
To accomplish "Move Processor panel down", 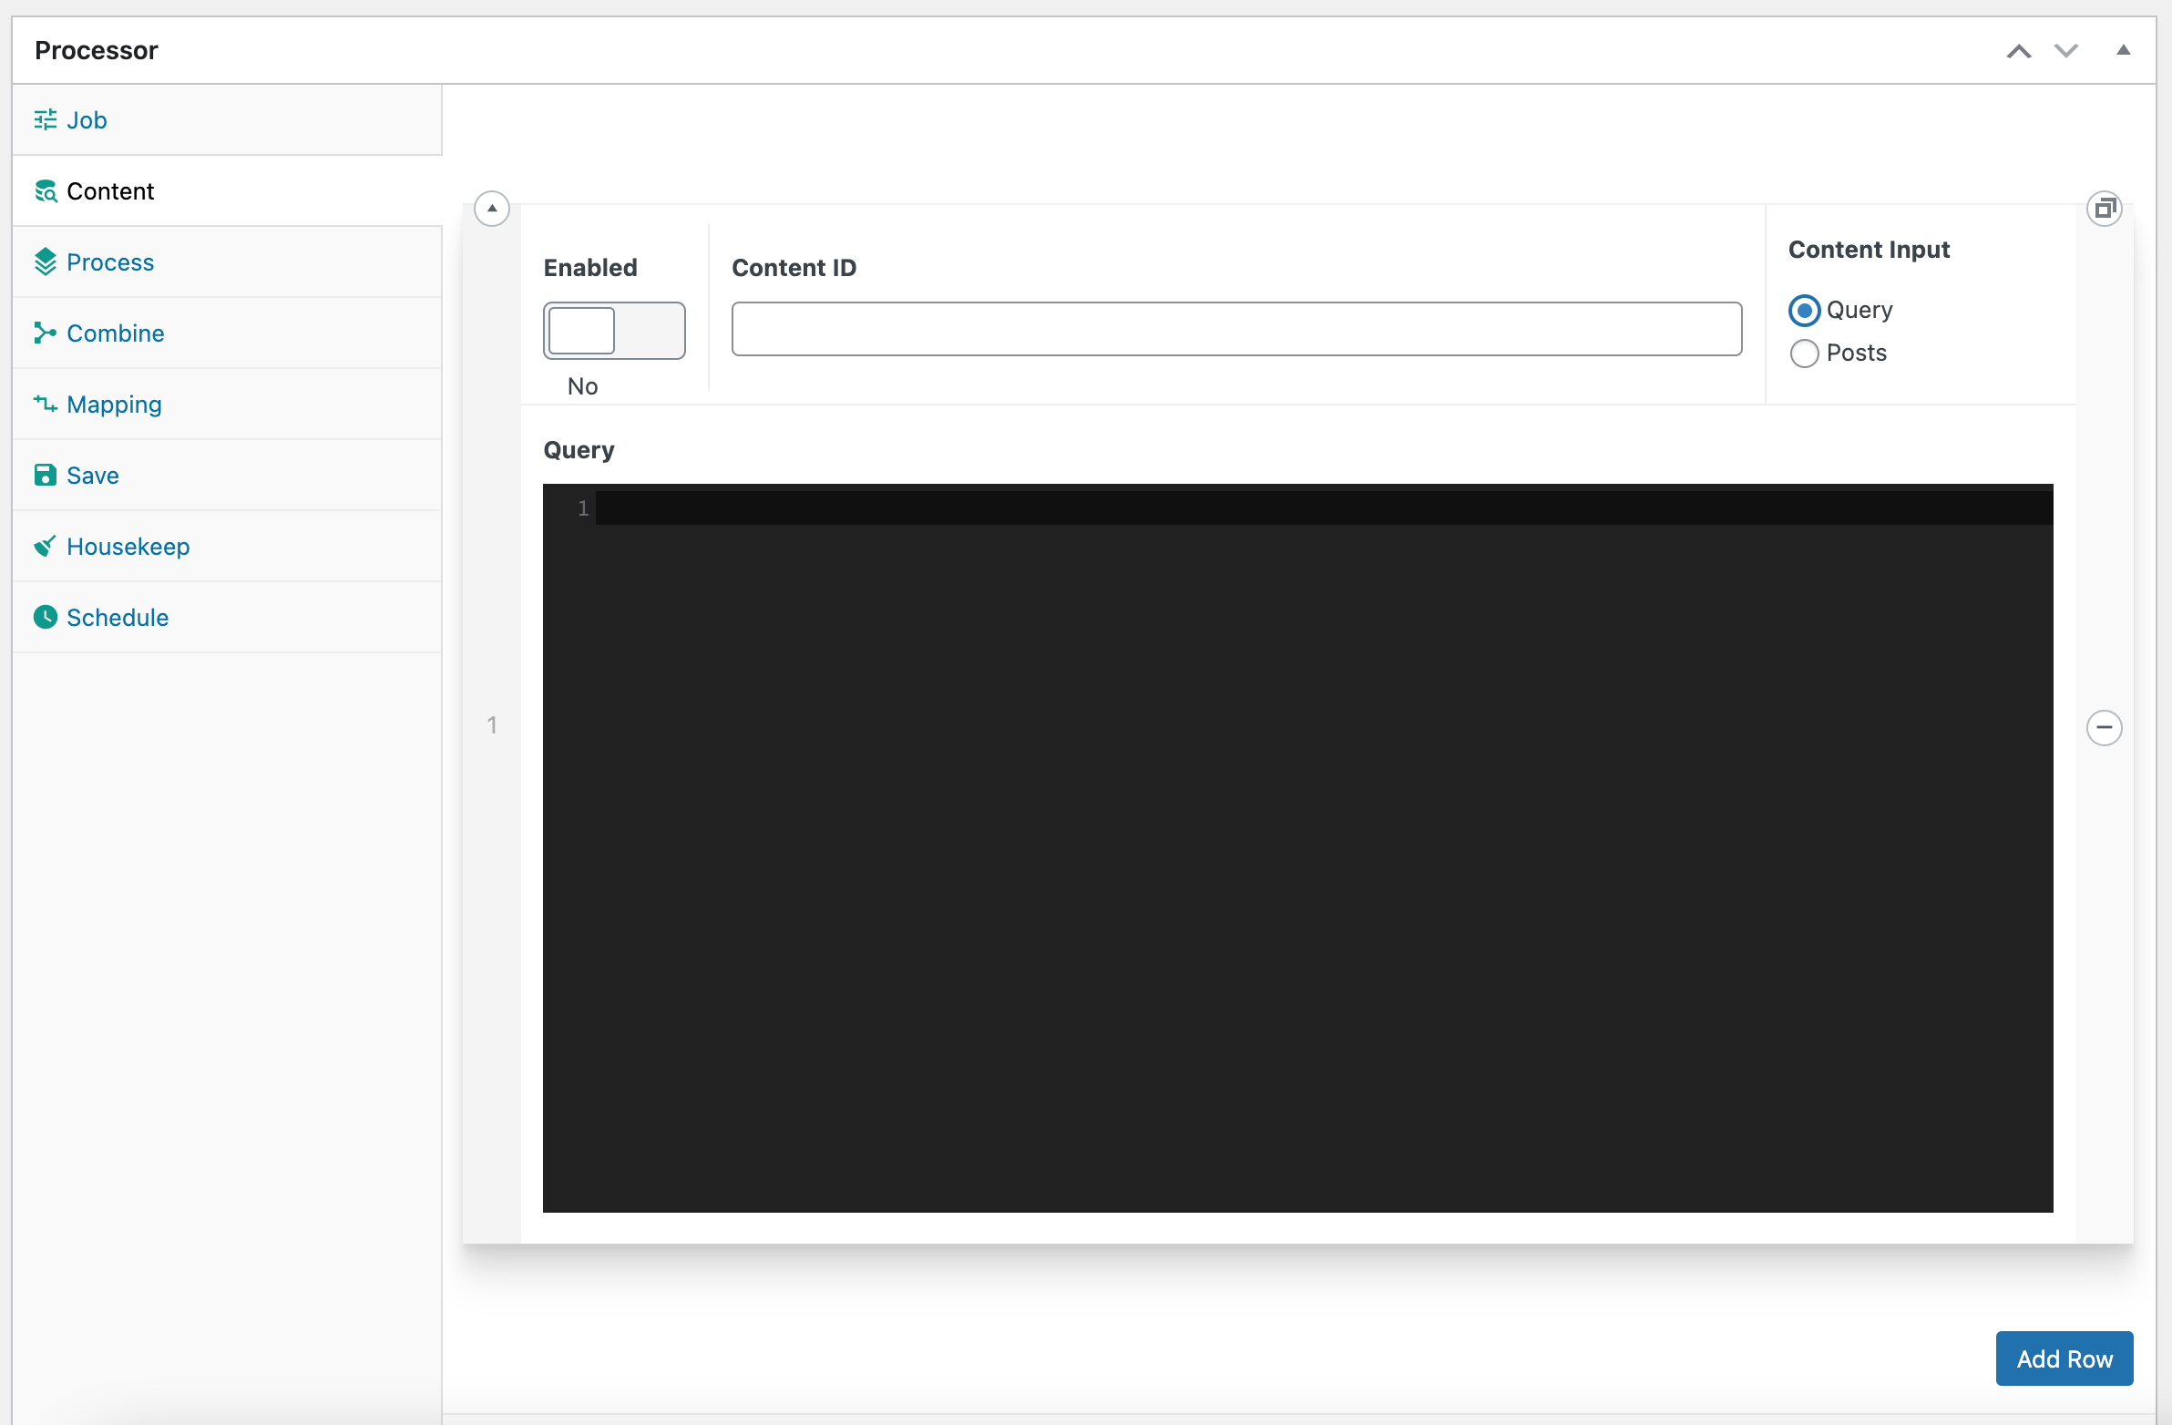I will 2066,51.
